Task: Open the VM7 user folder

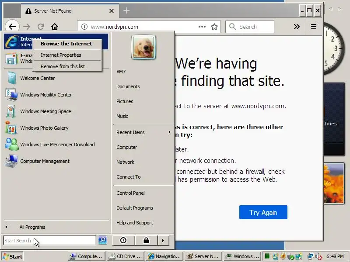Action: coord(121,72)
